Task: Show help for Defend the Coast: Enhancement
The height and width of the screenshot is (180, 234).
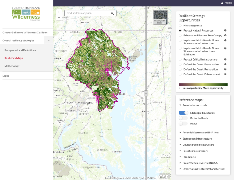Action: click(x=225, y=74)
